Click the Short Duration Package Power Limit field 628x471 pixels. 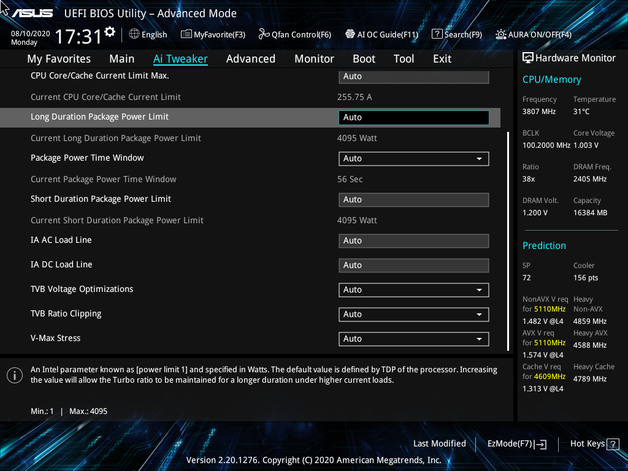point(414,199)
